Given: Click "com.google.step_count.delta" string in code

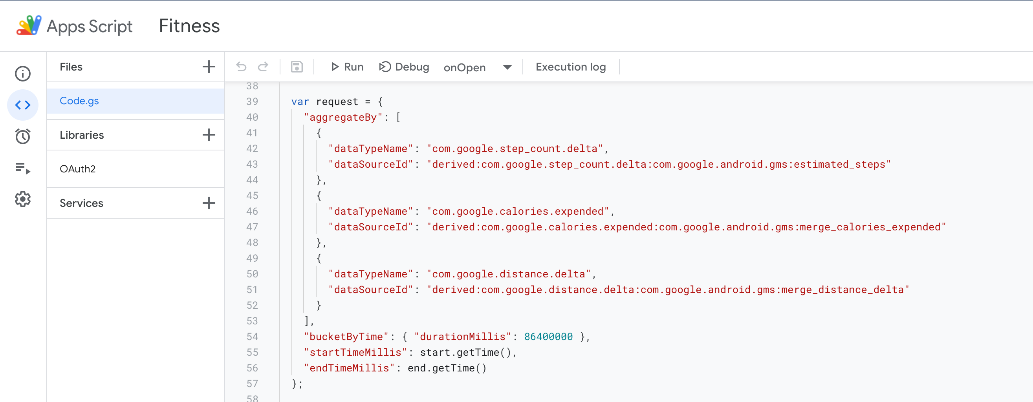Looking at the screenshot, I should click(515, 149).
